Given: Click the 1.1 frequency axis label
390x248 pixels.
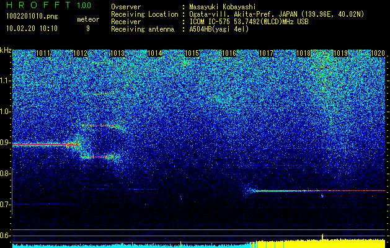Looking at the screenshot, I should click(x=6, y=81).
